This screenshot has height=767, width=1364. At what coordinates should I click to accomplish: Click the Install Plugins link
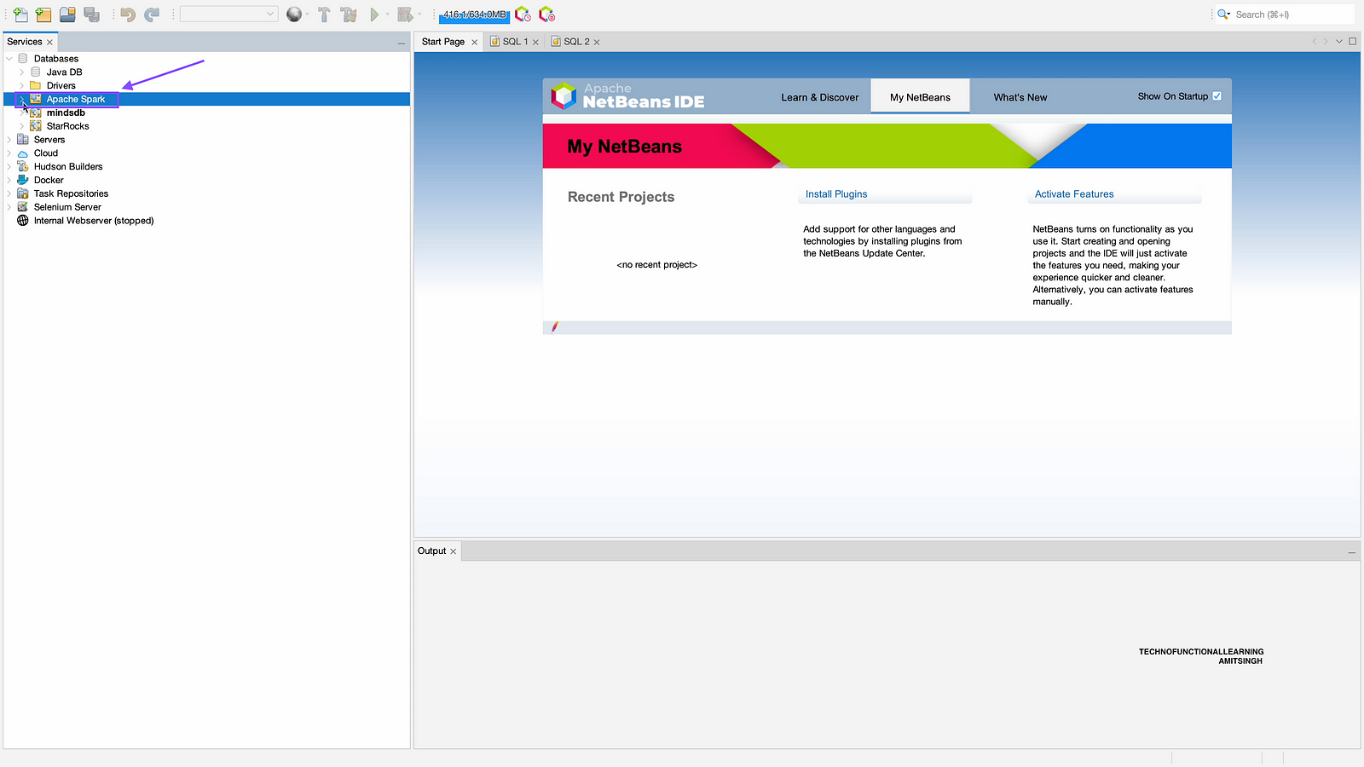(835, 194)
